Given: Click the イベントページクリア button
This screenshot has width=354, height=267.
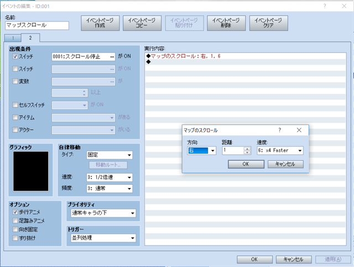Looking at the screenshot, I should [x=268, y=23].
